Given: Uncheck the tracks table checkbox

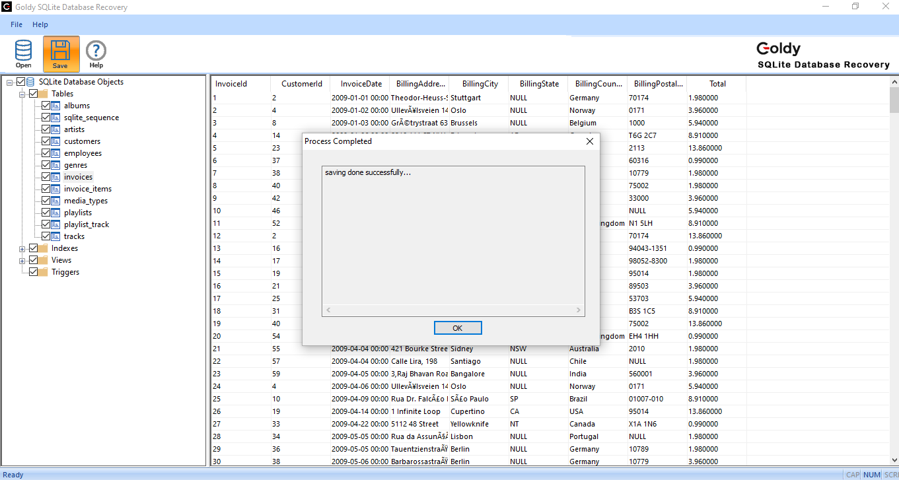Looking at the screenshot, I should (46, 236).
